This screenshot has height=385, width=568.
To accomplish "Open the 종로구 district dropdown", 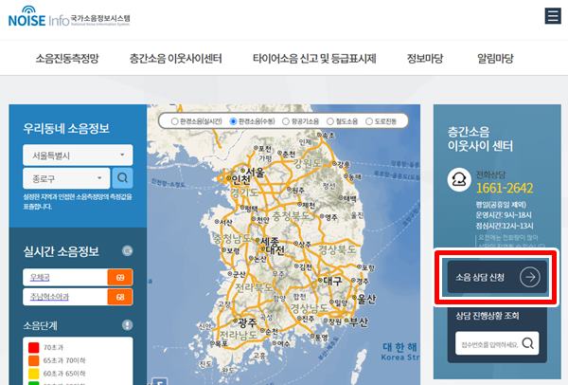I will [66, 178].
